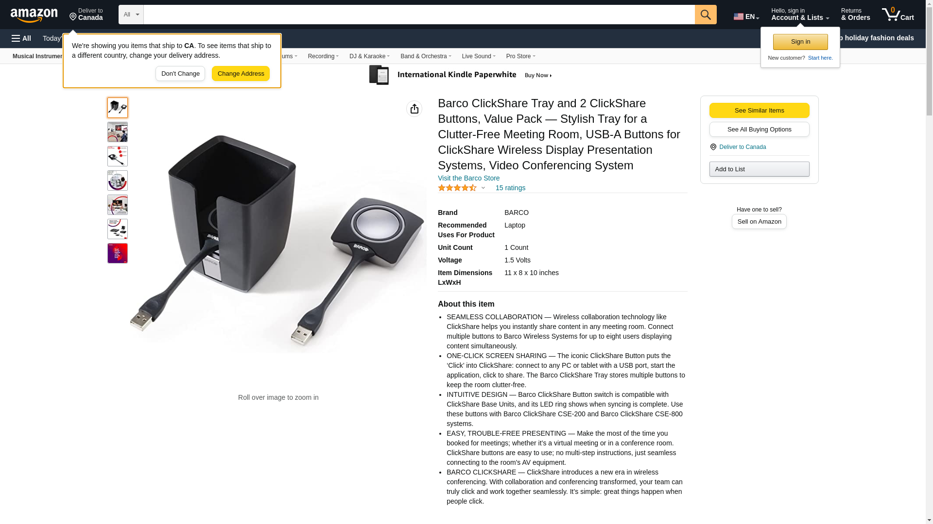Open the DJ & Karaoke menu

tap(369, 56)
